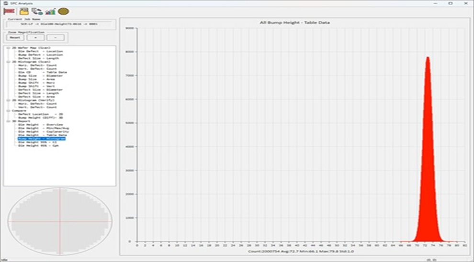474x262 pixels.
Task: Click the Count/Avg/Min/Max statistics line
Action: click(x=301, y=251)
